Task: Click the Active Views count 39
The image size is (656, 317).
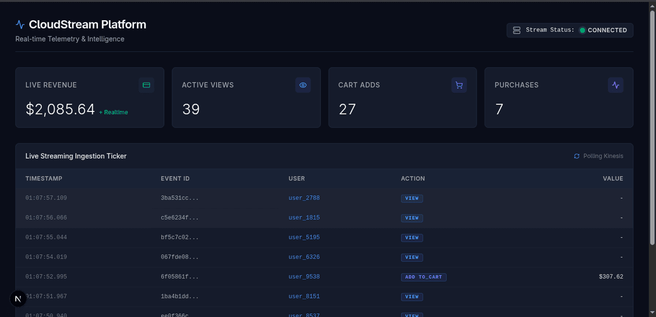Action: pos(191,109)
